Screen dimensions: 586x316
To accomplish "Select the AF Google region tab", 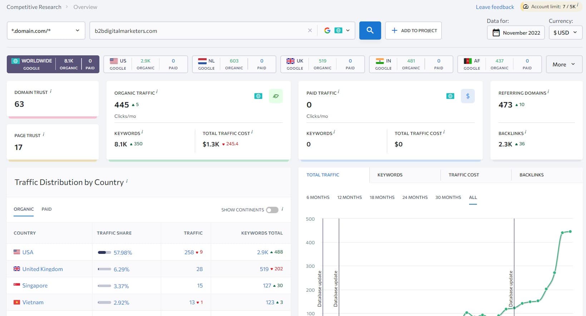I will (499, 64).
